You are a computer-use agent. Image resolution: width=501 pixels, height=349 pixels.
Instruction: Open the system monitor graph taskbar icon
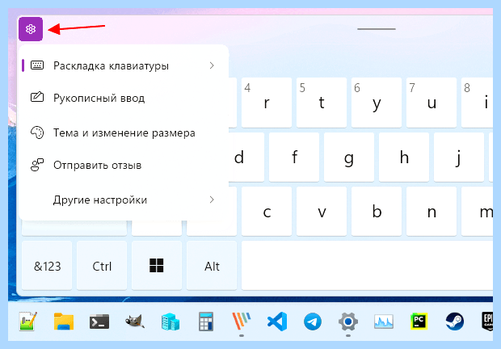tap(384, 322)
